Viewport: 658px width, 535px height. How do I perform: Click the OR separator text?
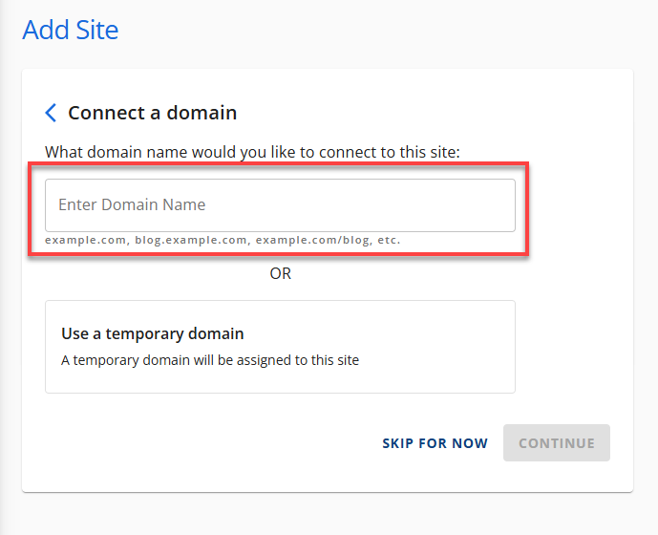pos(280,273)
